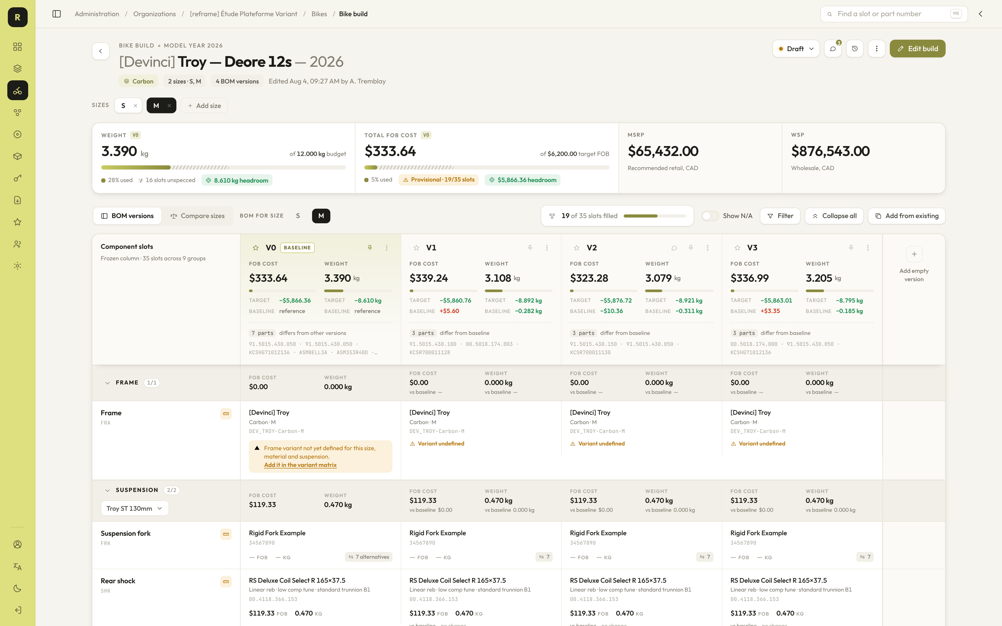Open the dashboard grid icon in sidebar
1002x626 pixels.
click(17, 46)
